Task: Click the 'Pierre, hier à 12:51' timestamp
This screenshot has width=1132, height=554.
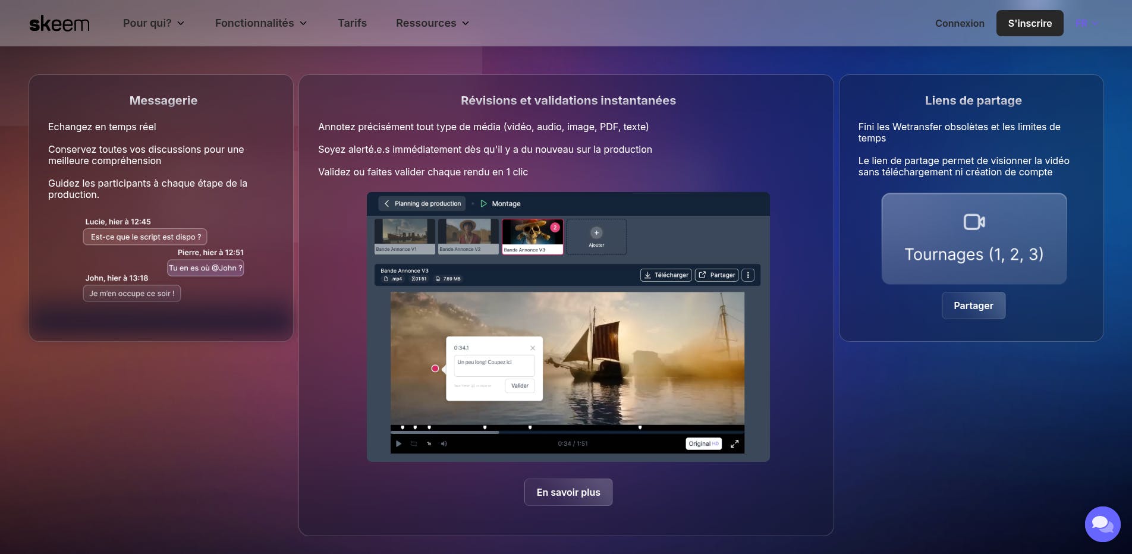Action: (210, 253)
